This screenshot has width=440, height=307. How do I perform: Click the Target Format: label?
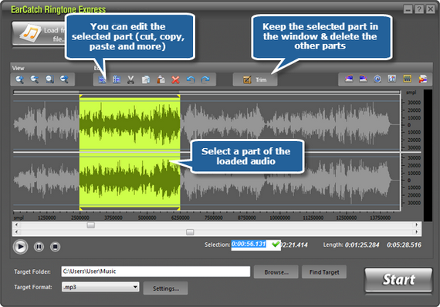33,287
